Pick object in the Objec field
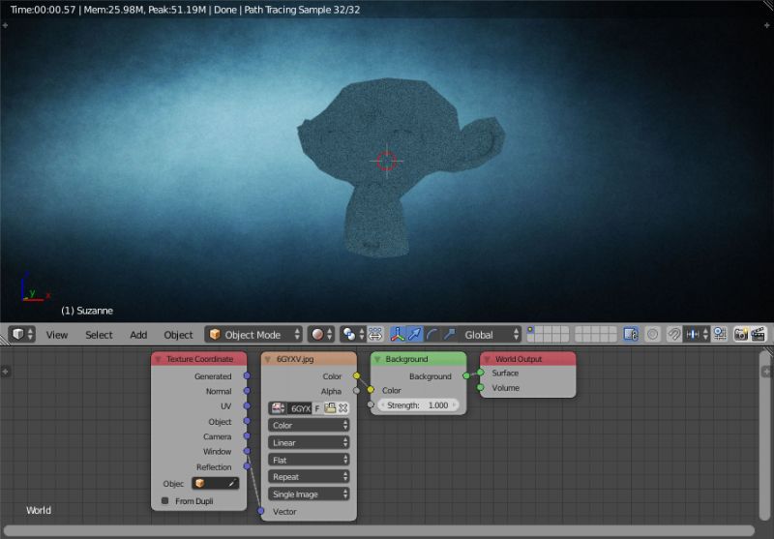Screen dimensions: 774x539 point(215,483)
